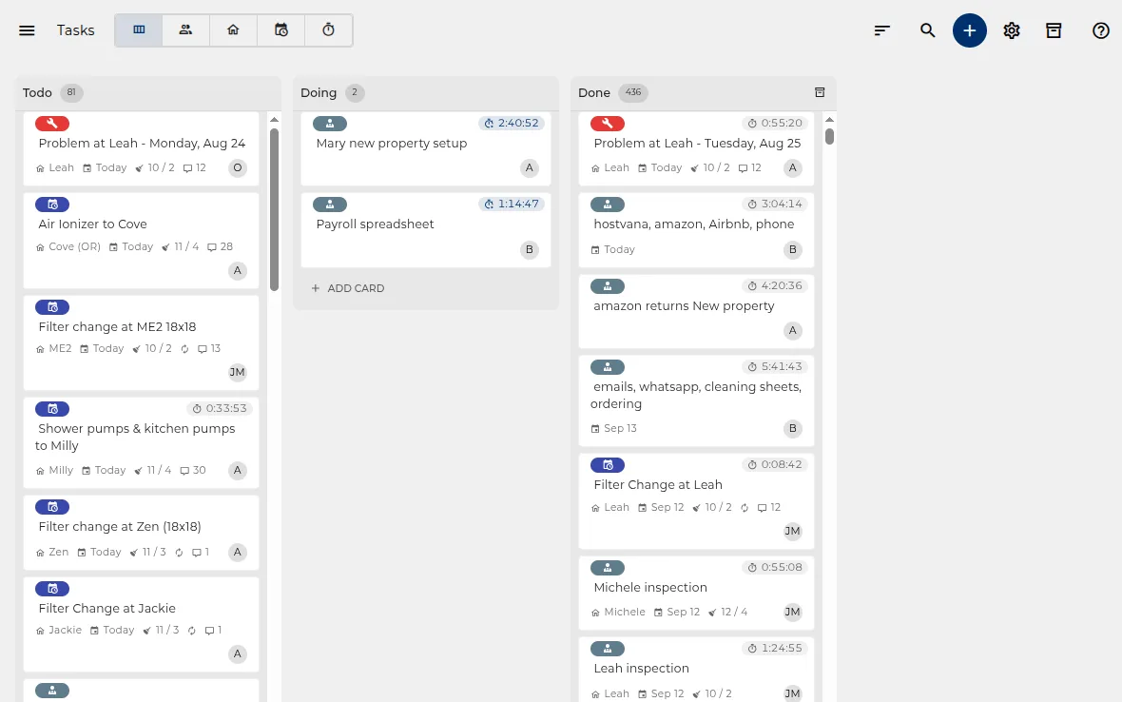Open the archive box in the header

coord(1054,30)
